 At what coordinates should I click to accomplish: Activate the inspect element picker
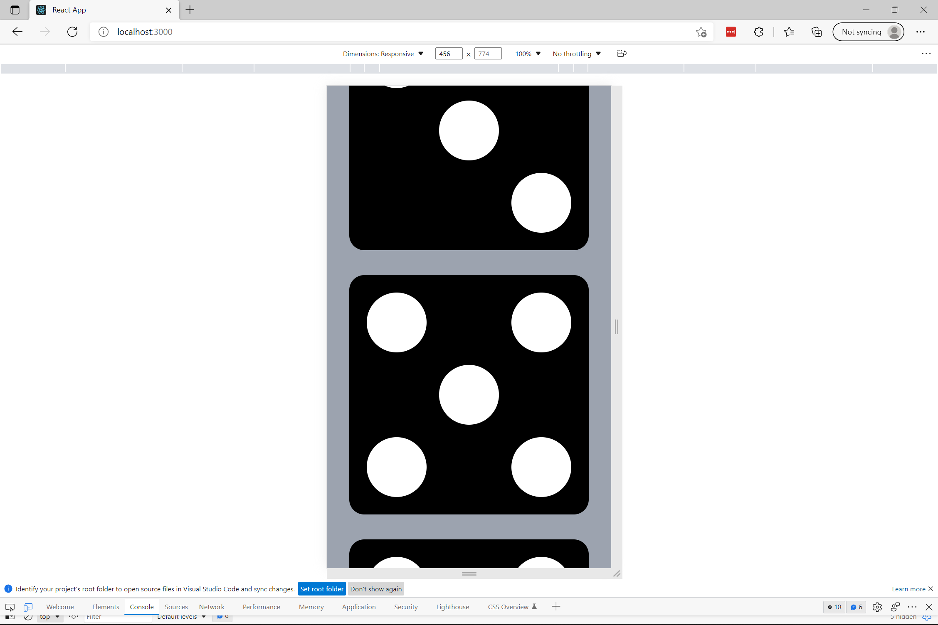[10, 607]
